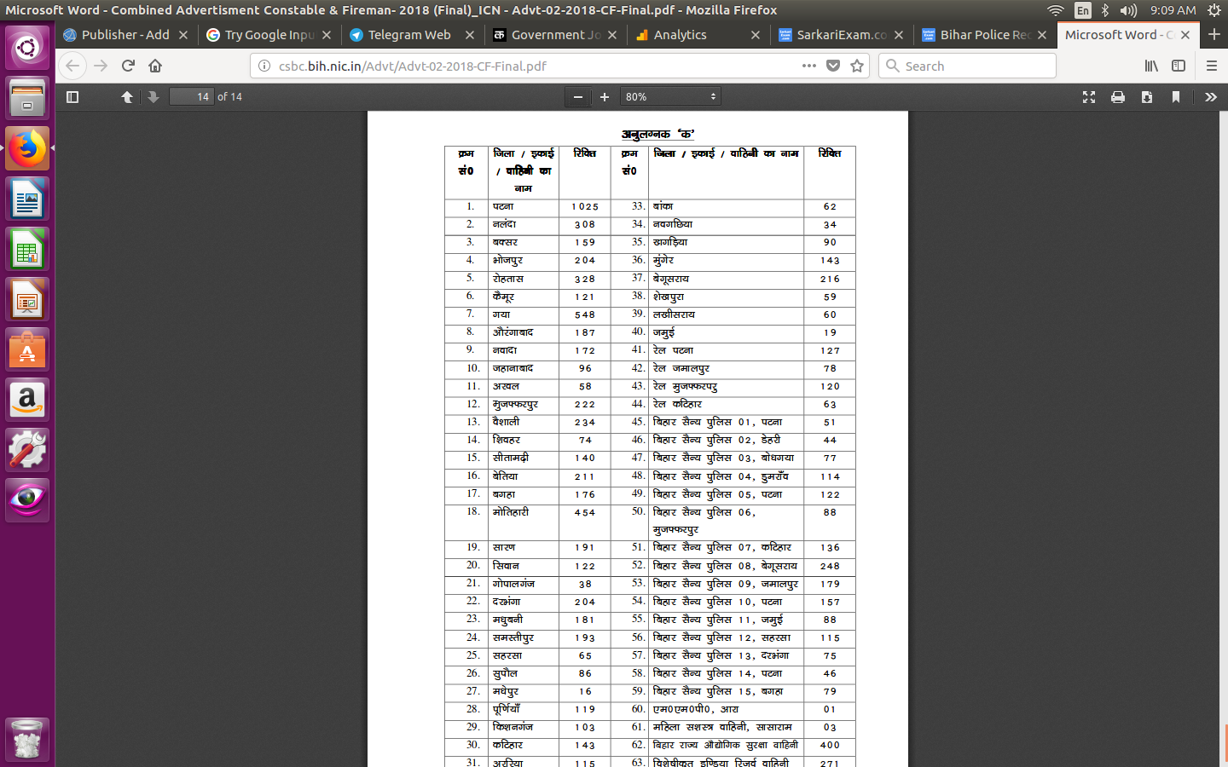Open system power gear menu
Screen dimensions: 1228x767
pyautogui.click(x=1214, y=10)
